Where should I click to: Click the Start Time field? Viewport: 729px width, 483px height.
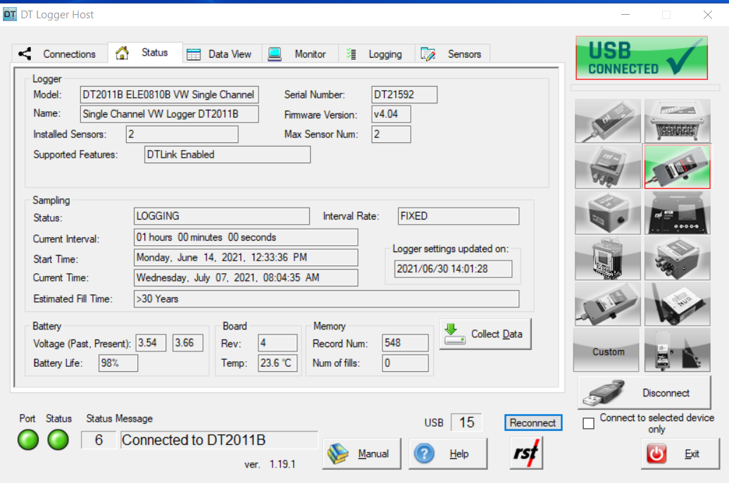[x=246, y=258]
